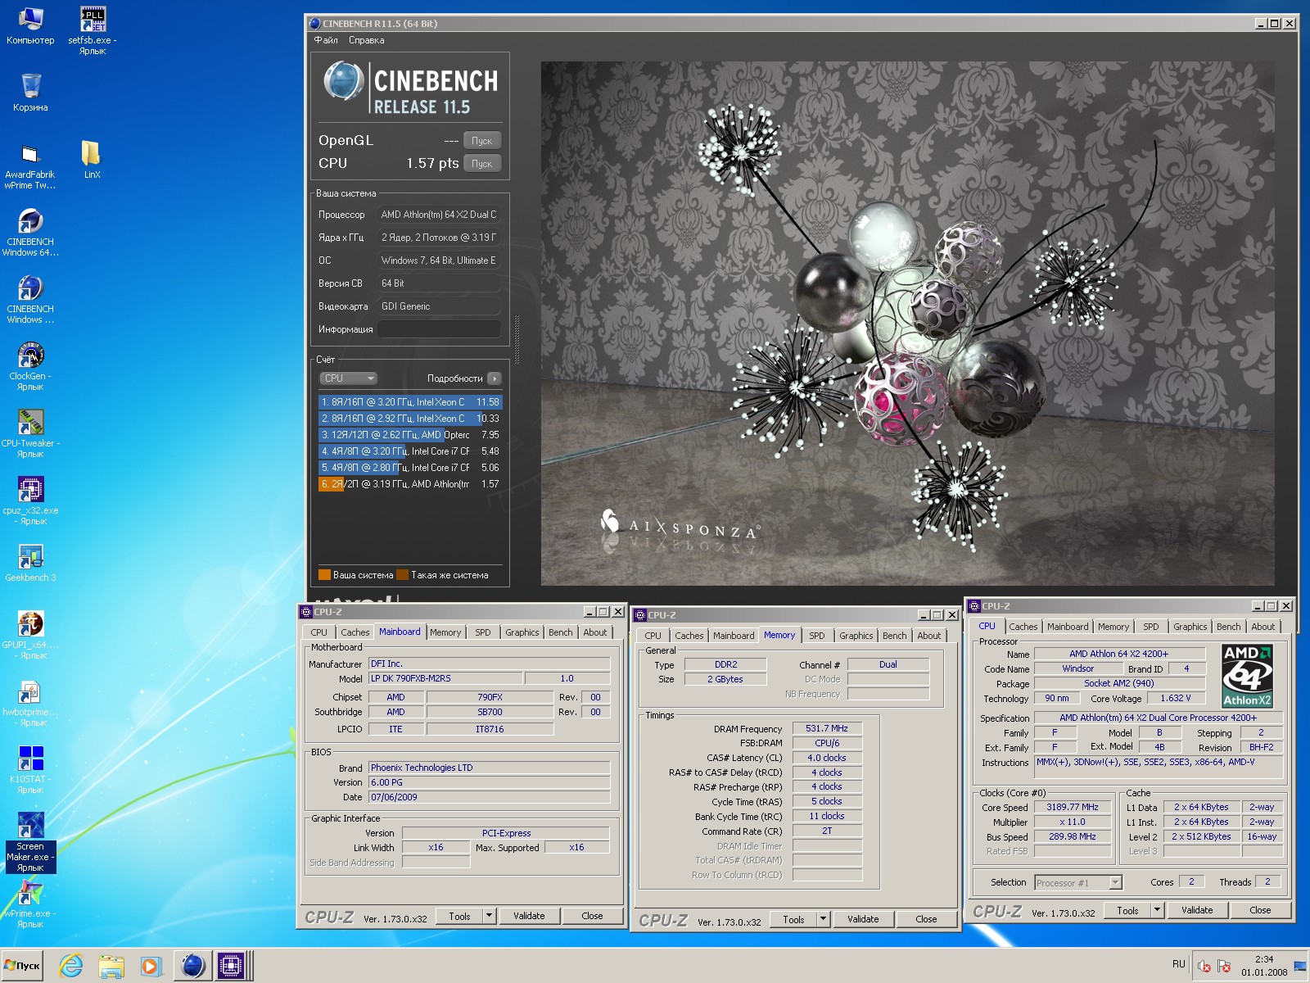Open the Корзина recycle bin icon
The width and height of the screenshot is (1310, 983).
(30, 92)
